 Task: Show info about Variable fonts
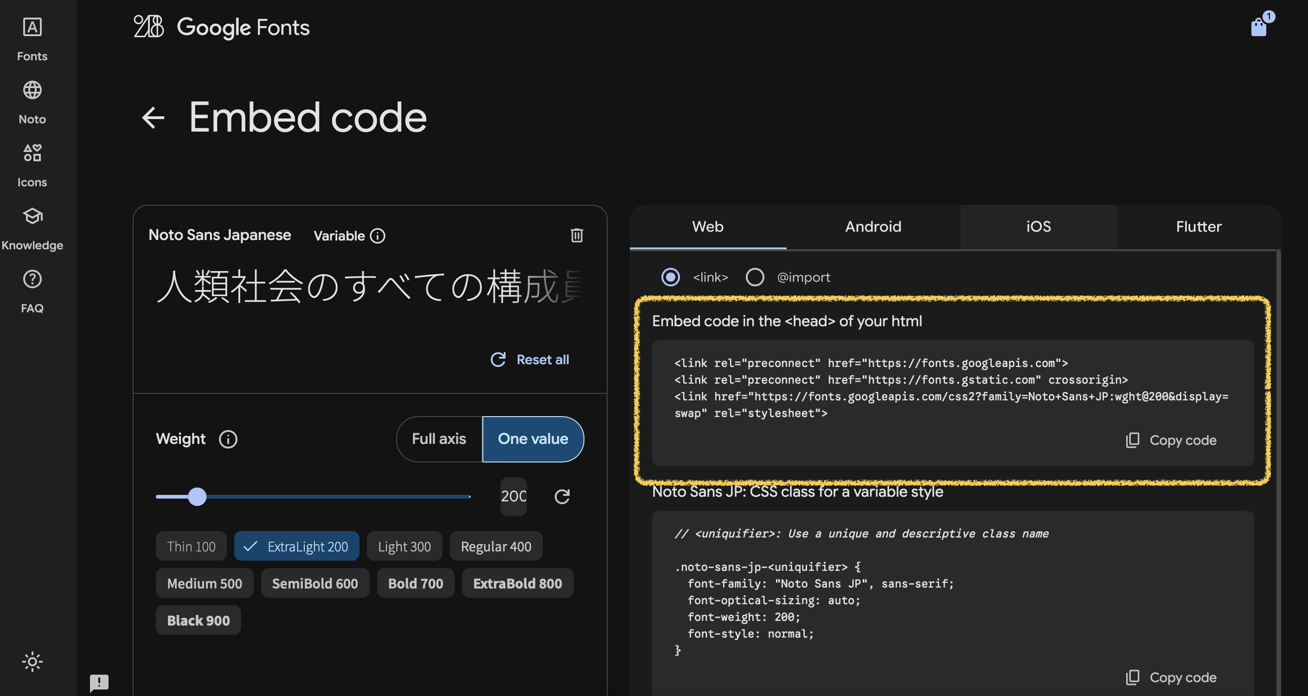pos(377,236)
